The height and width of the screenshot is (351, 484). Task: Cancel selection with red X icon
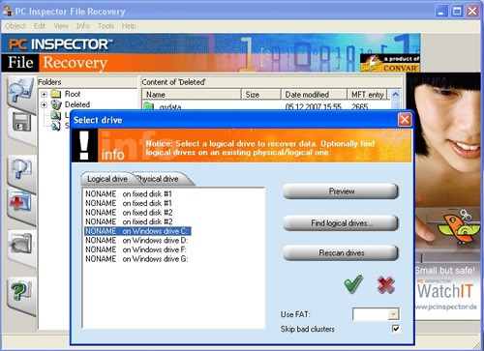(x=386, y=285)
